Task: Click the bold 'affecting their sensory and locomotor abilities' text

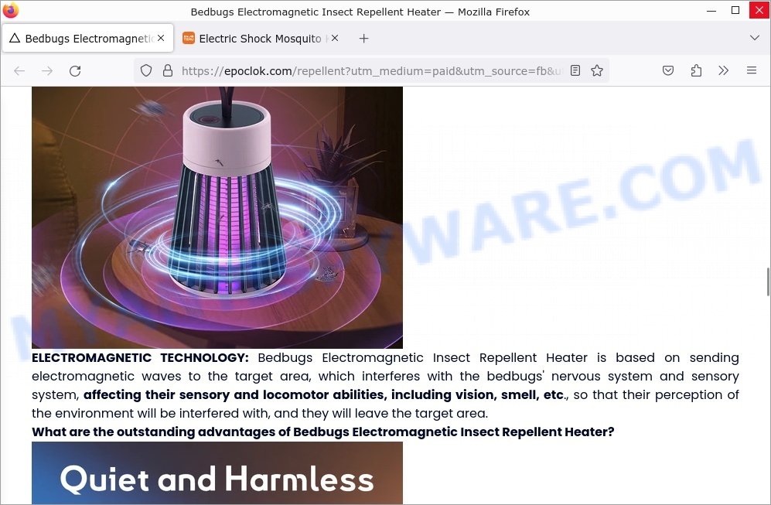Action: click(325, 395)
